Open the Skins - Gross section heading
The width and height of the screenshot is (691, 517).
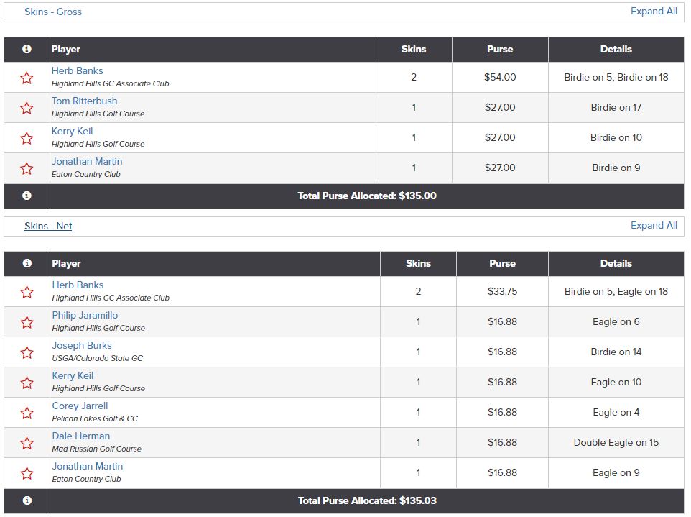(53, 12)
